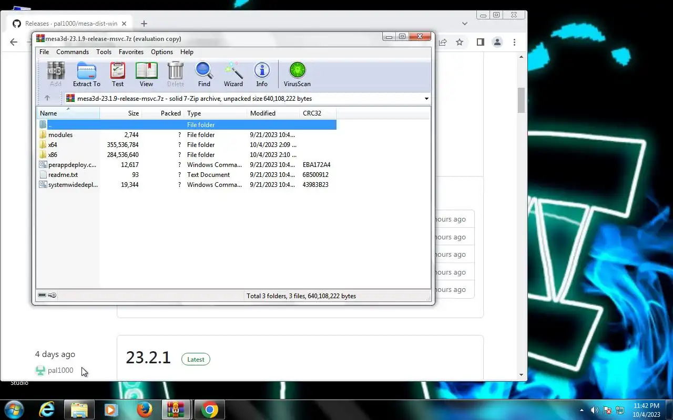
Task: Select the modules folder
Action: point(60,135)
